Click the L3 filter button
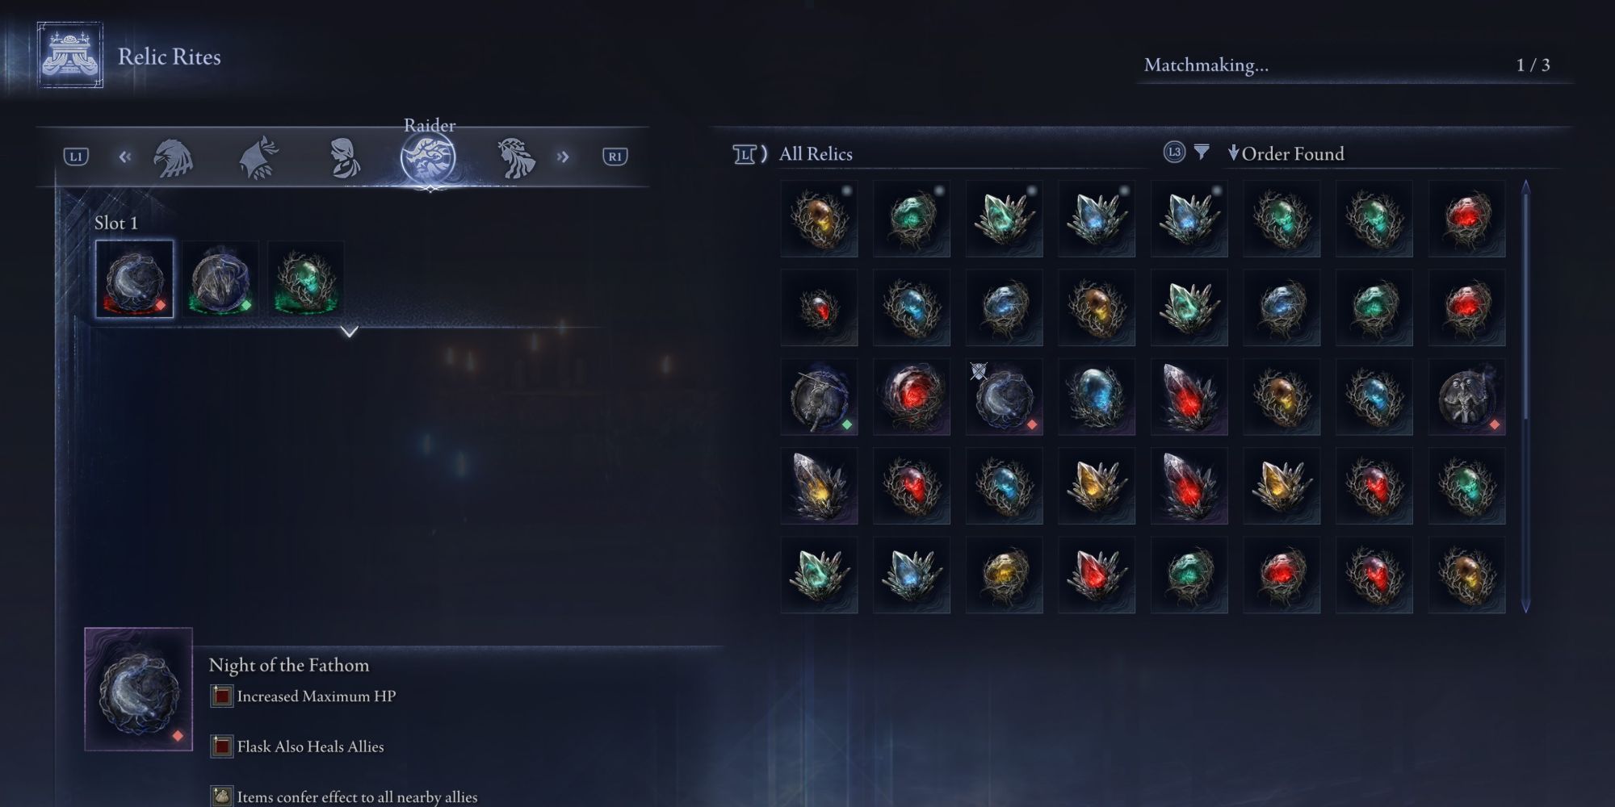 1174,152
